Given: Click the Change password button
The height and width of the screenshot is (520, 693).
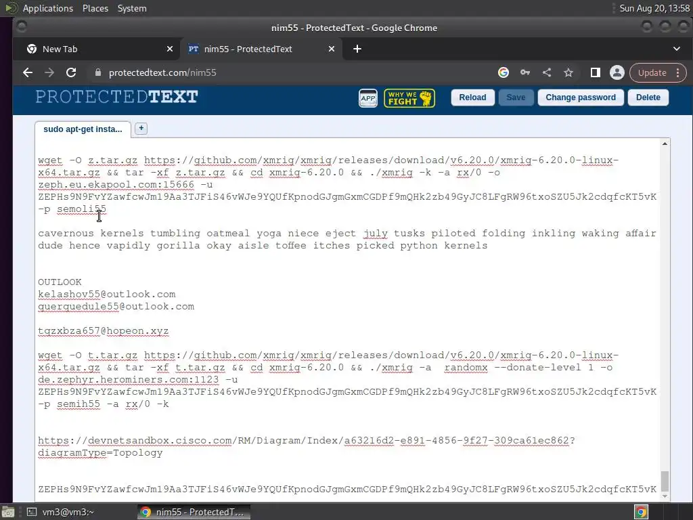Looking at the screenshot, I should tap(580, 97).
